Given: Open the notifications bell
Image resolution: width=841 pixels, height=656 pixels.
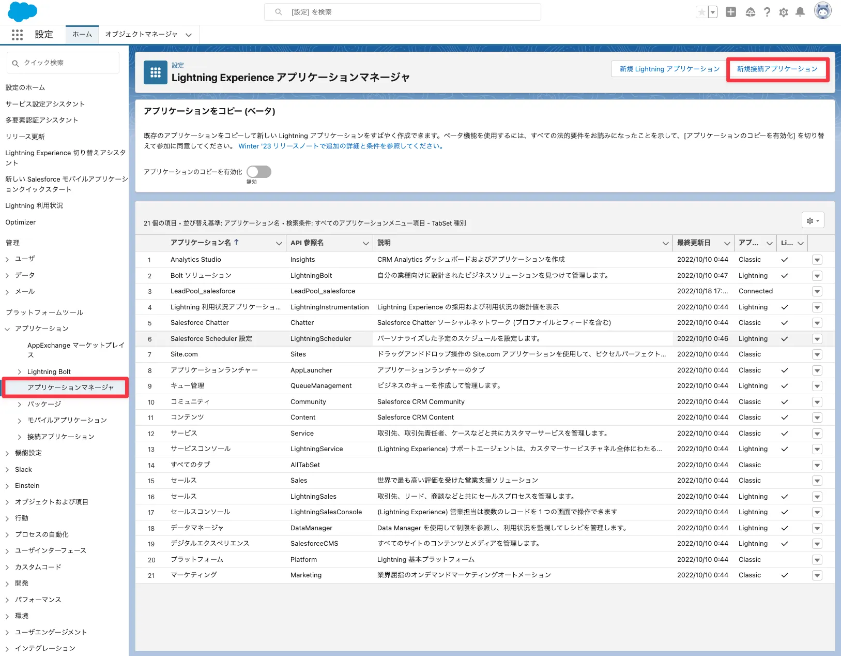Looking at the screenshot, I should coord(800,12).
